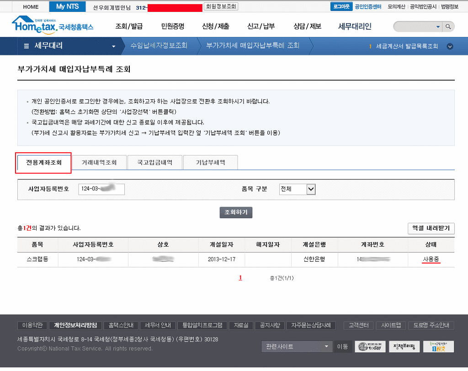Open the 조회/발급 main menu
Image resolution: width=468 pixels, height=371 pixels.
pyautogui.click(x=129, y=26)
